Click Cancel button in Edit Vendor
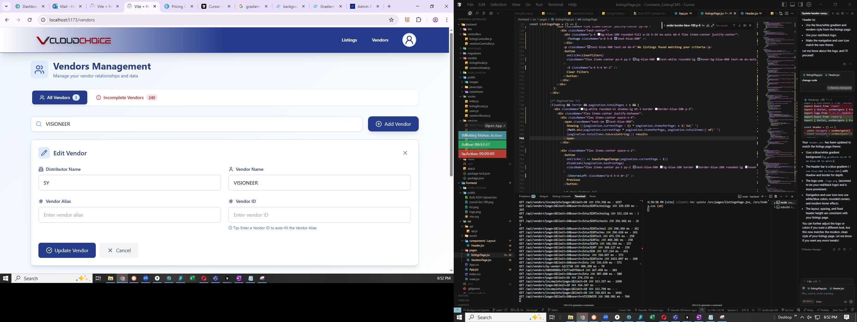This screenshot has width=857, height=322. 119,250
